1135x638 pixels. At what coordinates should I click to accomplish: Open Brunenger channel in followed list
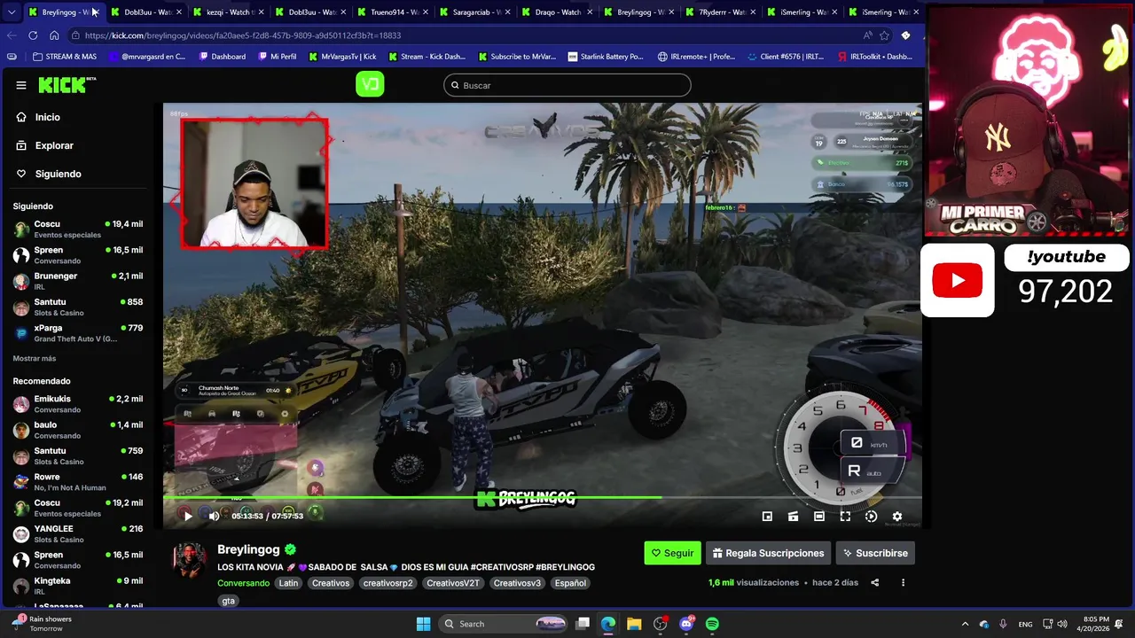click(x=78, y=281)
